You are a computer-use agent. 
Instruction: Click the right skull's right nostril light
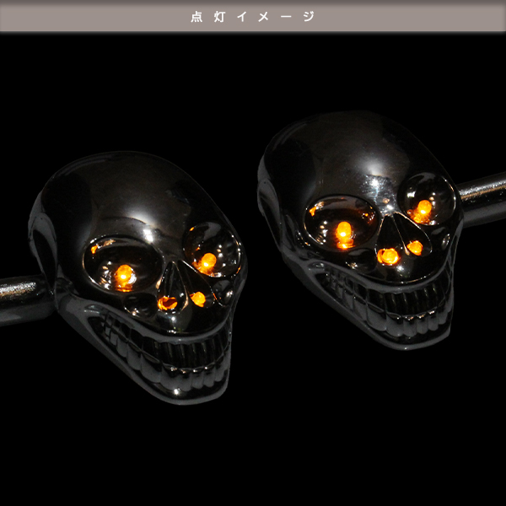415,247
